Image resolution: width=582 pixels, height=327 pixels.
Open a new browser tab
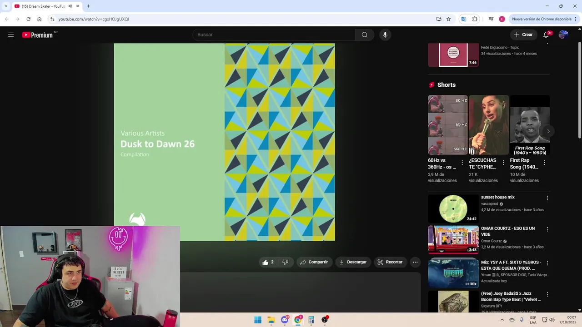[x=88, y=6]
